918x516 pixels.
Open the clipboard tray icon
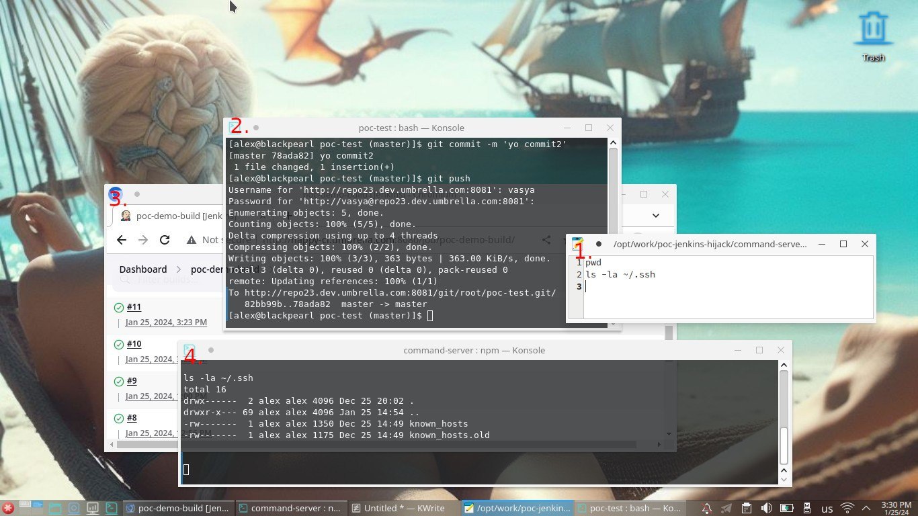[747, 508]
